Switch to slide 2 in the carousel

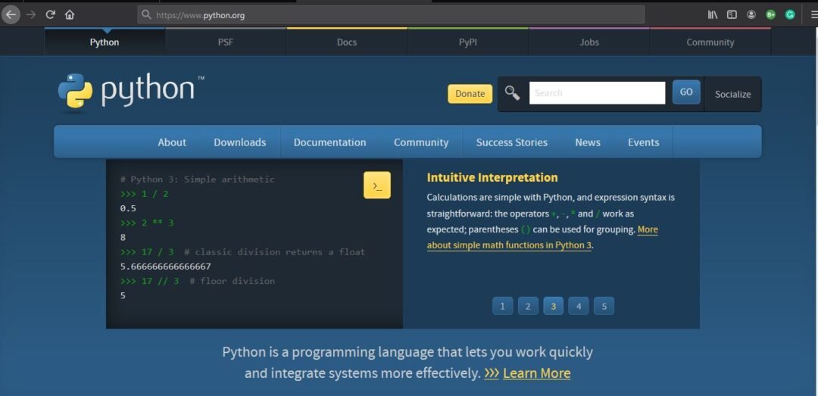point(528,306)
